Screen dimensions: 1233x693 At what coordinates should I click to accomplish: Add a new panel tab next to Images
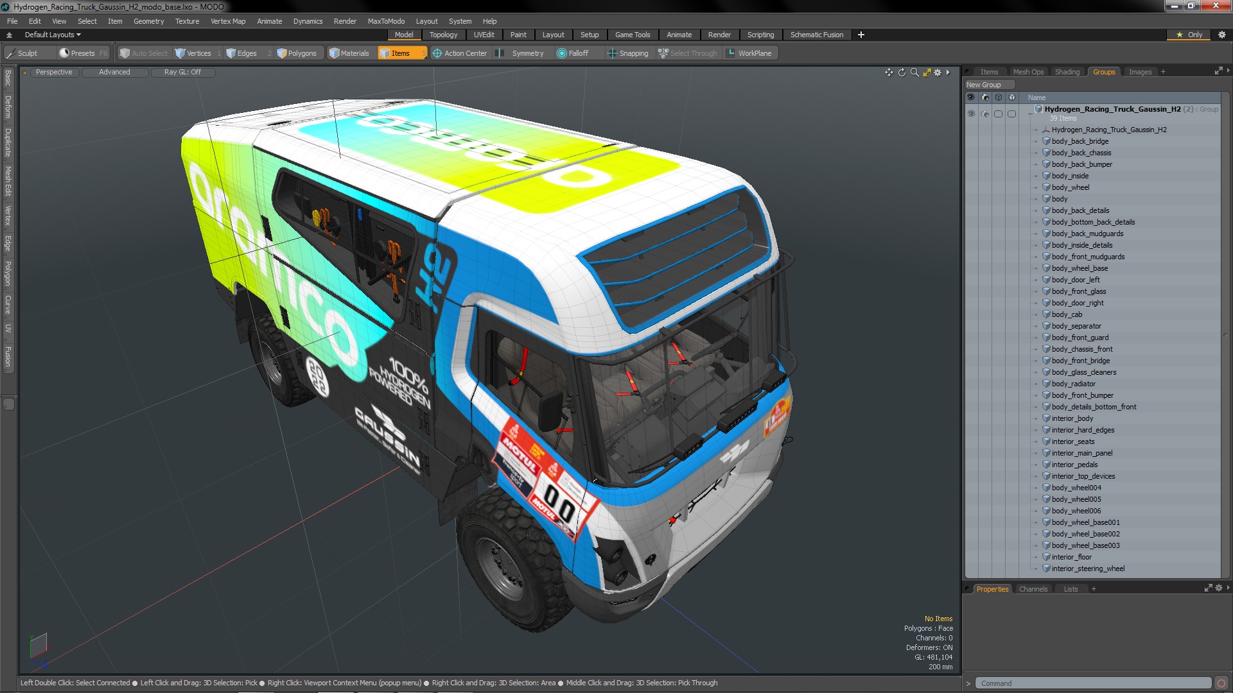point(1163,72)
